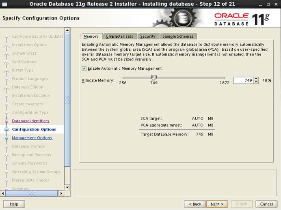
Task: Click the Help button
Action: coord(14,204)
